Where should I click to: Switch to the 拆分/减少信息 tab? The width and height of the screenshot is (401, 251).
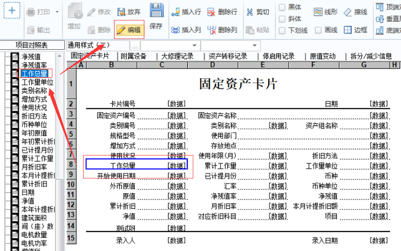(x=371, y=56)
